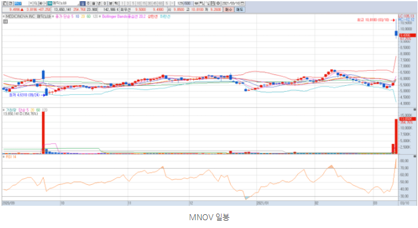Screen dimensions: 418x228
Task: Click the red current price tag on price axis
Action: [407, 35]
